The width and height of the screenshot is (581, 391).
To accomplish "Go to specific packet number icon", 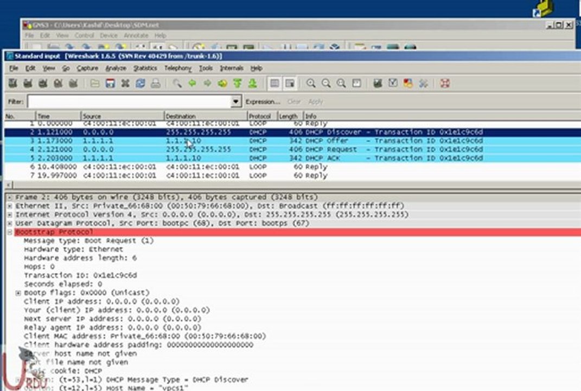I will pos(222,84).
